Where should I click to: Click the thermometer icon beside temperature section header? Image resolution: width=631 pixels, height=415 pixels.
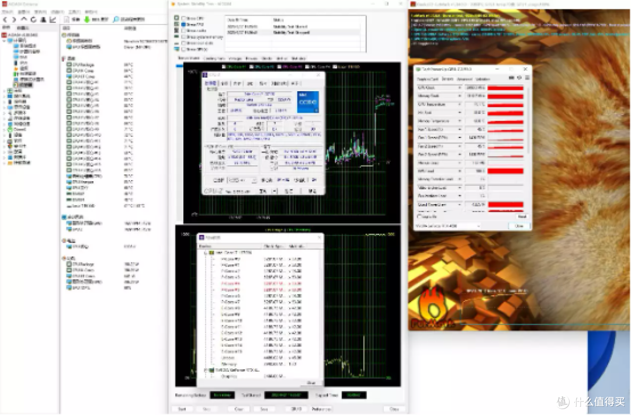(x=64, y=59)
